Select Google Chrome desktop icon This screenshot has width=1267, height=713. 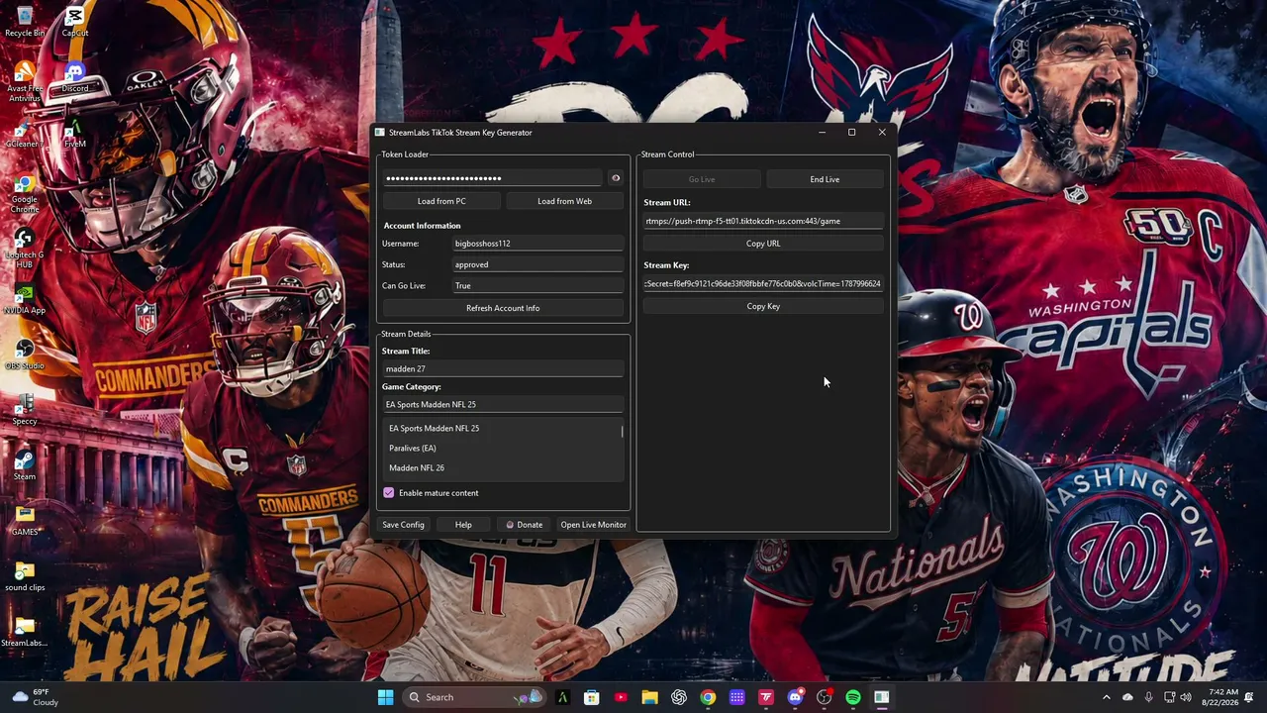pyautogui.click(x=25, y=194)
